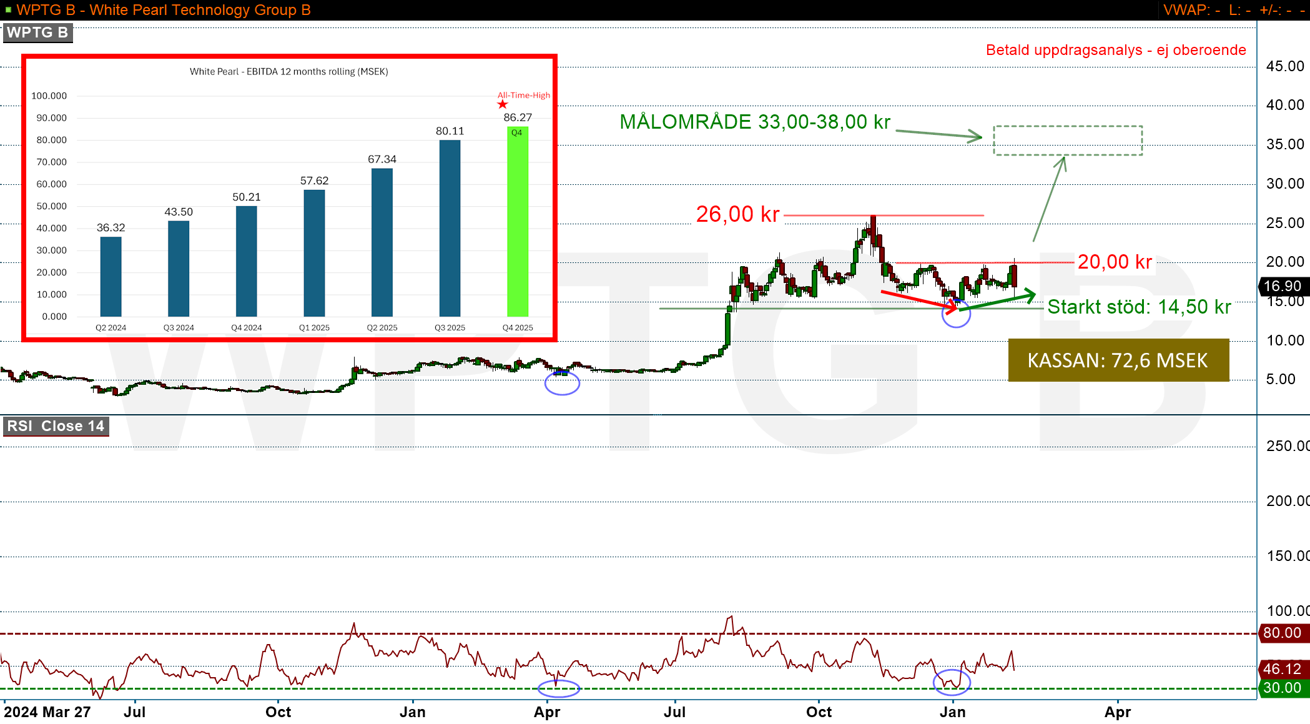Click the 45.00 price axis label

pos(1285,66)
